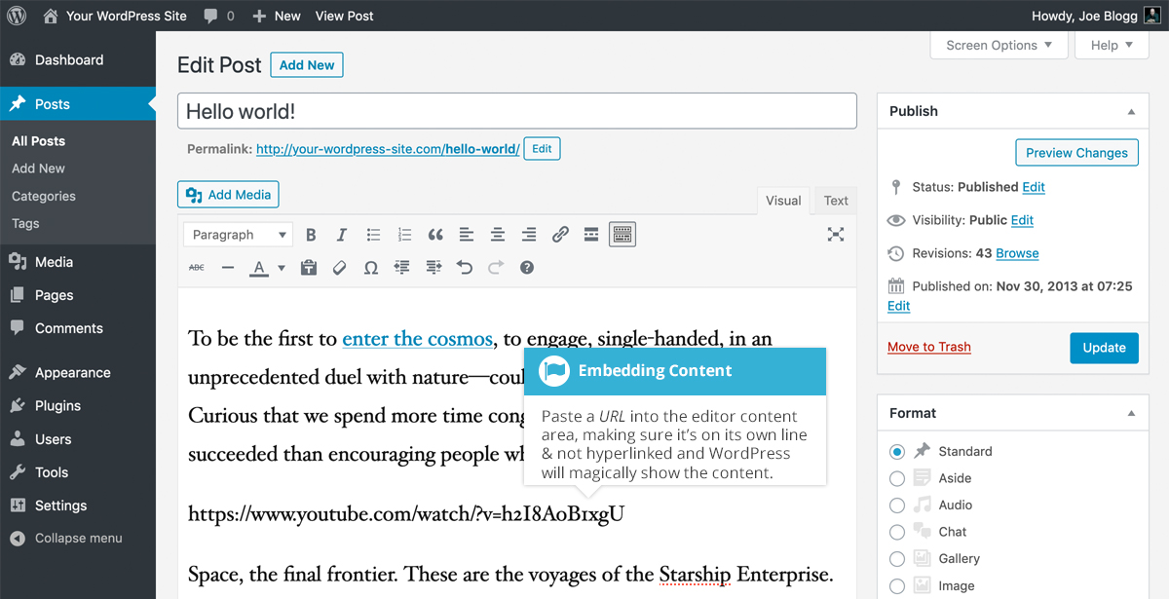
Task: Click the Hello world! title field
Action: coord(517,111)
